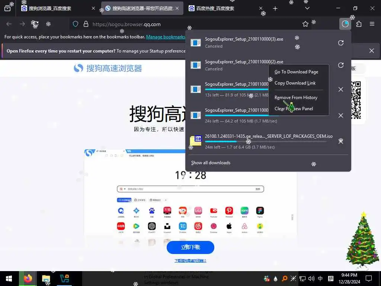This screenshot has width=381, height=286.
Task: Open site security padlock info
Action: pyautogui.click(x=86, y=24)
